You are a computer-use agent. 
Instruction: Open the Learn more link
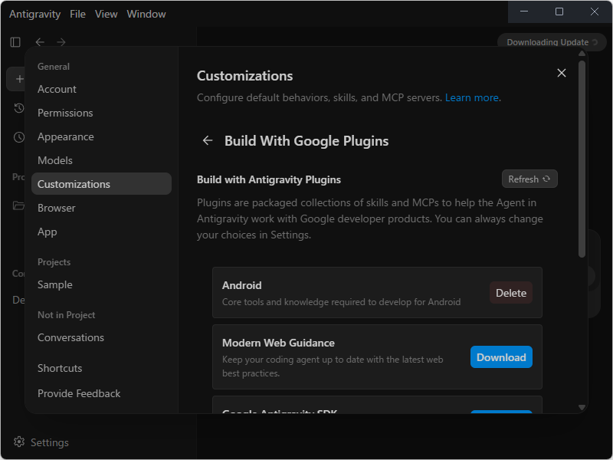(471, 97)
